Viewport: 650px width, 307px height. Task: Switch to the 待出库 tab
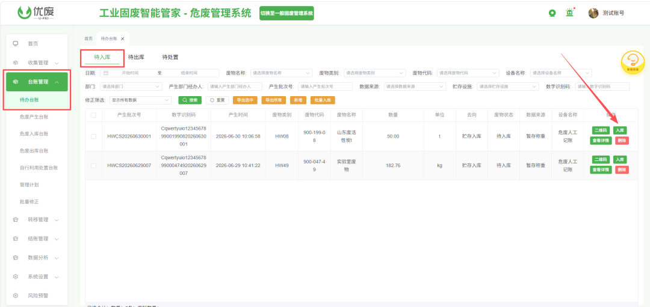(136, 57)
